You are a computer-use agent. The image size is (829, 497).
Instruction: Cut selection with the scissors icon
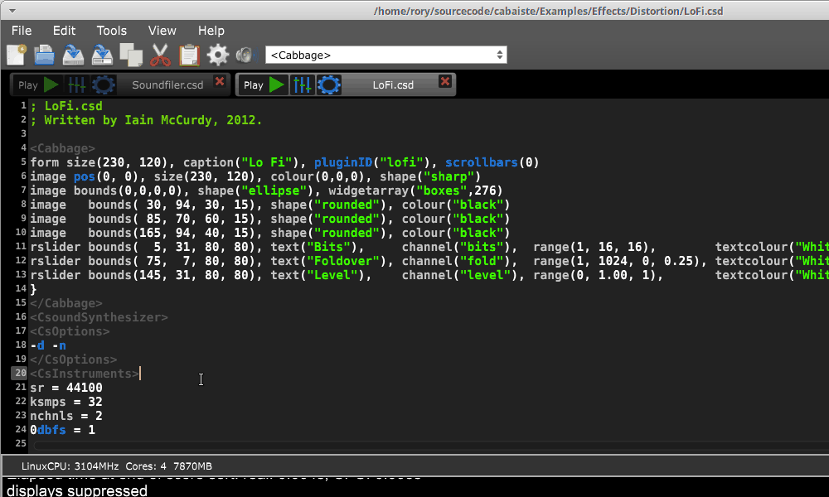click(x=160, y=55)
